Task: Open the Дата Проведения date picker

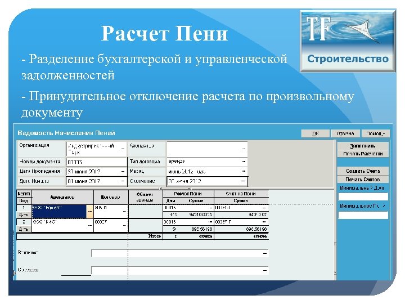Action: point(123,171)
